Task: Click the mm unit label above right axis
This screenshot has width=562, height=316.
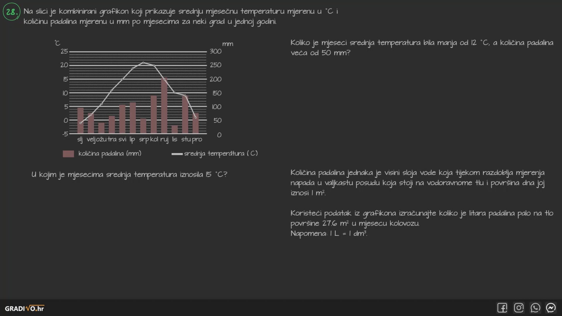Action: click(x=227, y=44)
